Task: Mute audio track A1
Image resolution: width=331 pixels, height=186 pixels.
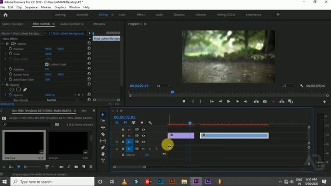Action: point(143,149)
